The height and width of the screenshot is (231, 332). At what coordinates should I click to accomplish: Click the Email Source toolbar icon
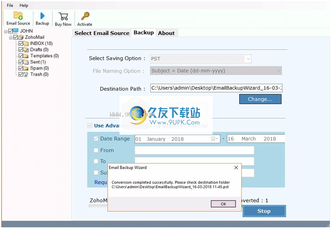pyautogui.click(x=18, y=16)
